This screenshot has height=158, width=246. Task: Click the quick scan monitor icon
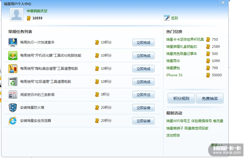point(13,42)
